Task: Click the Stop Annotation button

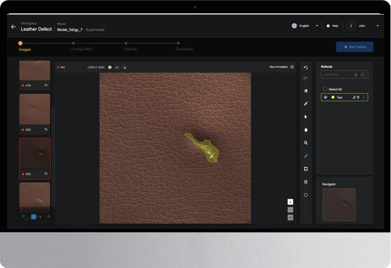Action: (x=279, y=67)
